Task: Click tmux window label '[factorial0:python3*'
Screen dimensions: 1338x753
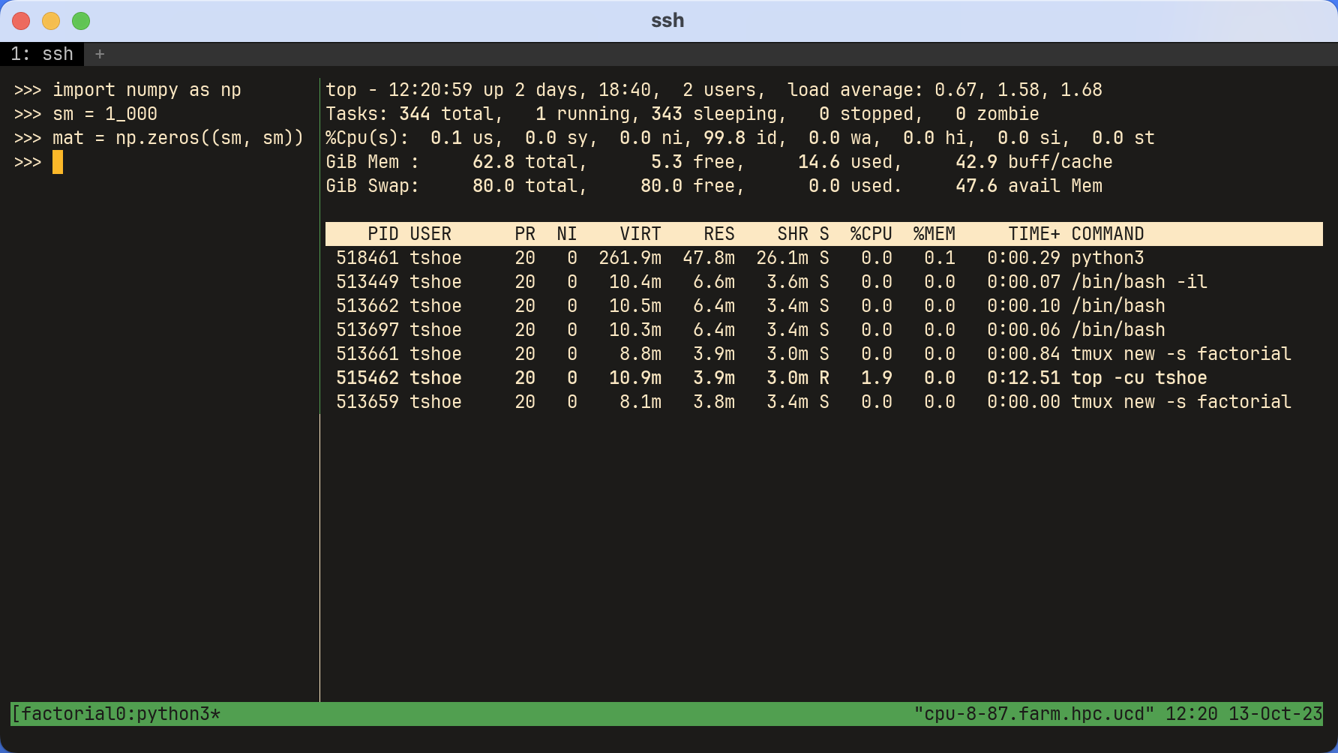Action: coord(115,714)
